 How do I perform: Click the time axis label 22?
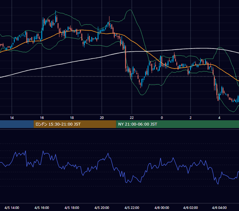pyautogui.click(x=132, y=118)
